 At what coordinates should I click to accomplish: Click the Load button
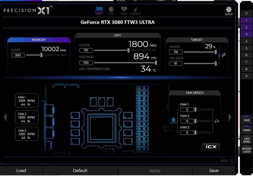21,171
